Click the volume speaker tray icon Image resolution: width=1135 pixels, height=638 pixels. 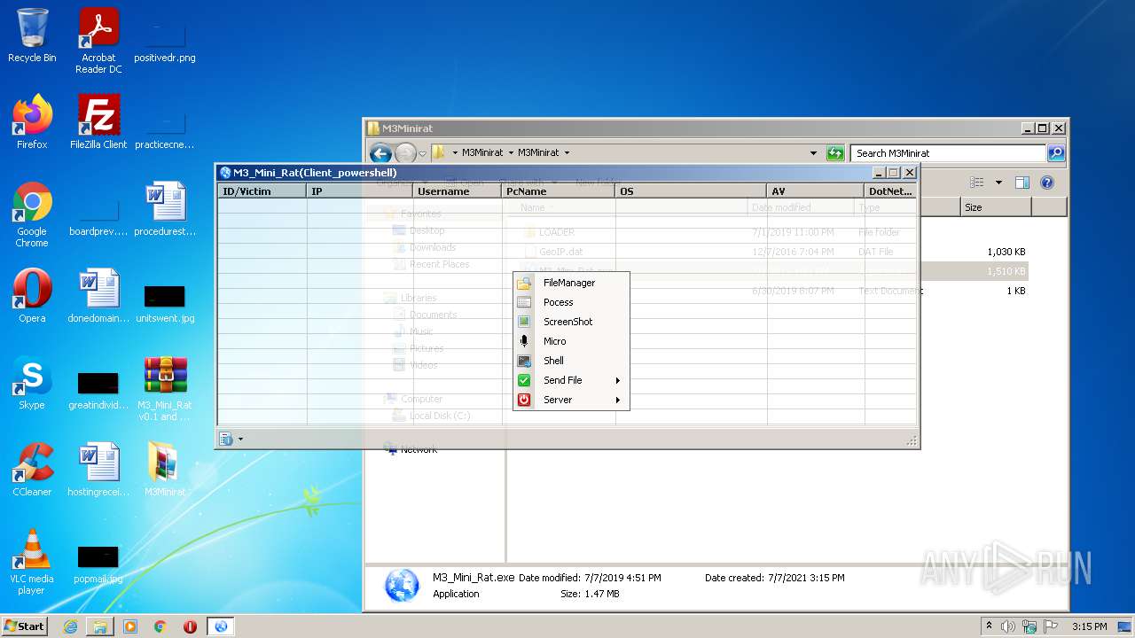point(1008,626)
